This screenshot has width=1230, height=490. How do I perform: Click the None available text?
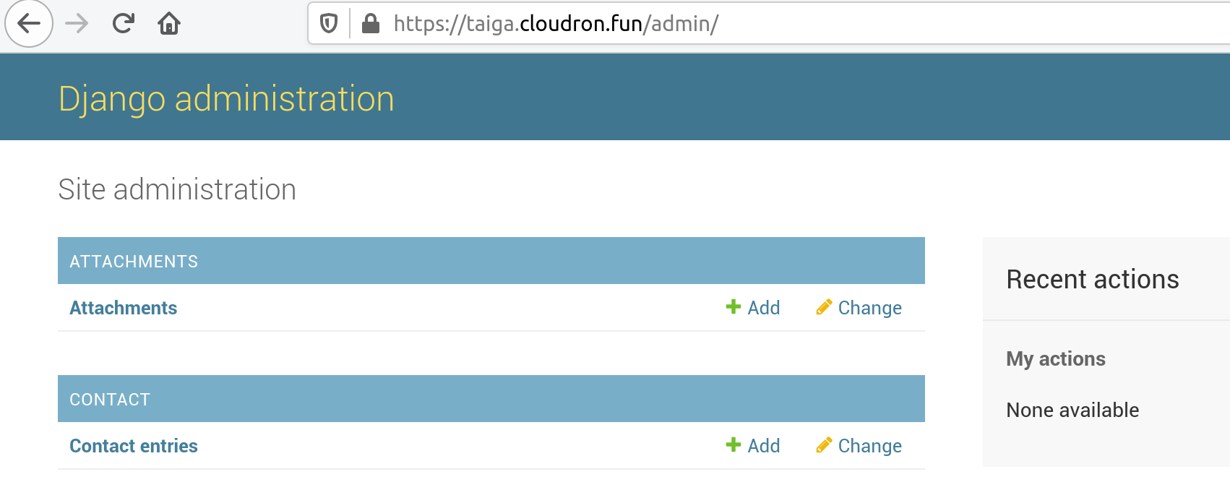1072,410
